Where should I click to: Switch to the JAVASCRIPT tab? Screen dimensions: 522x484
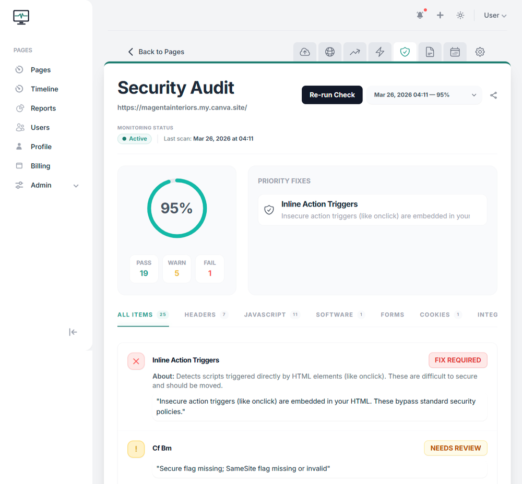[x=265, y=314]
